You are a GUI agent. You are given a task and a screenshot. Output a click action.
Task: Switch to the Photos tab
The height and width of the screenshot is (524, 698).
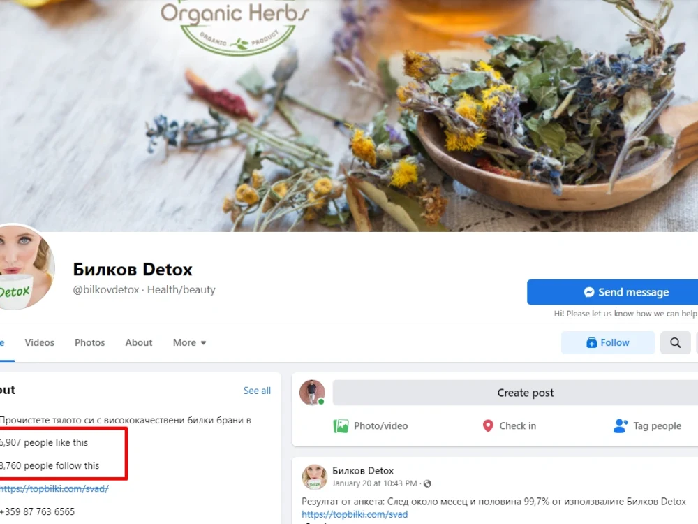(x=89, y=342)
